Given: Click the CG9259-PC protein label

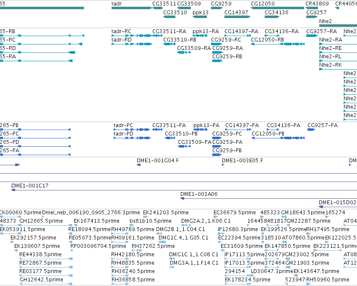Looking at the screenshot, I should click(227, 134).
